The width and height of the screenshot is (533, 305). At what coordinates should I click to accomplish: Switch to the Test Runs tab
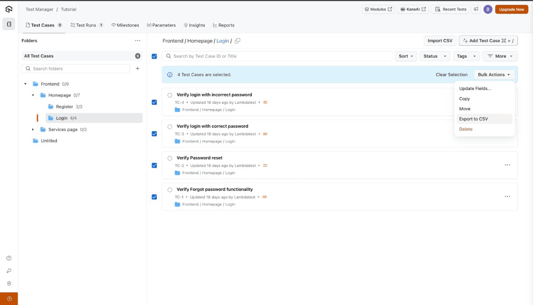pos(86,25)
